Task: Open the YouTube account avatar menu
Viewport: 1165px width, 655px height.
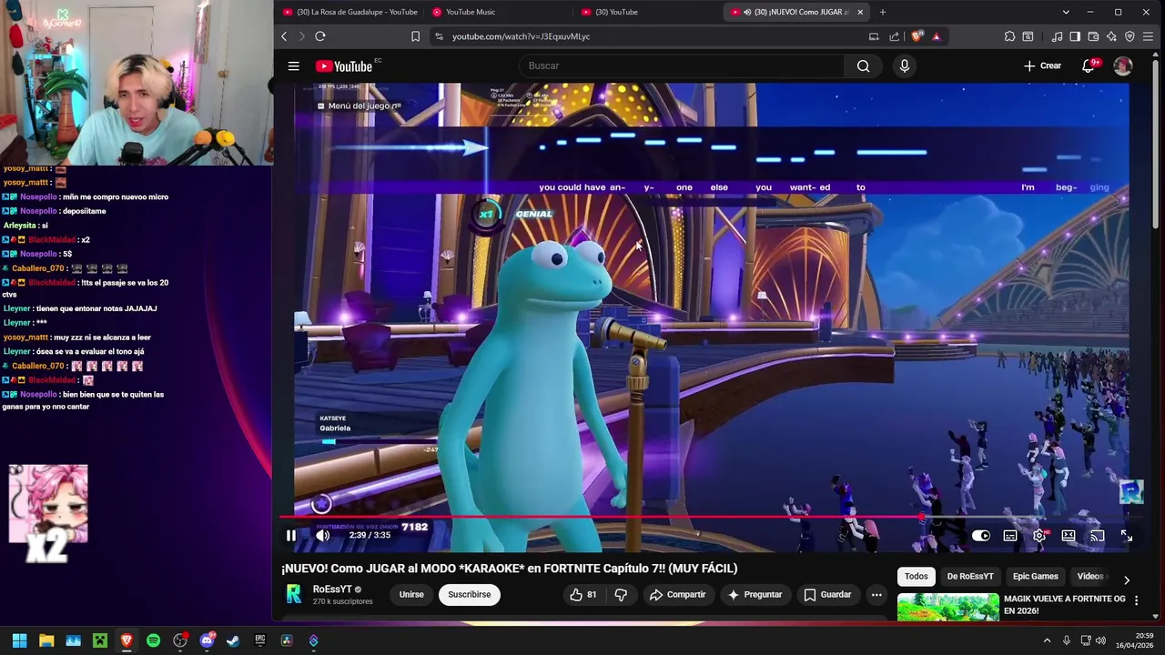Action: point(1123,65)
